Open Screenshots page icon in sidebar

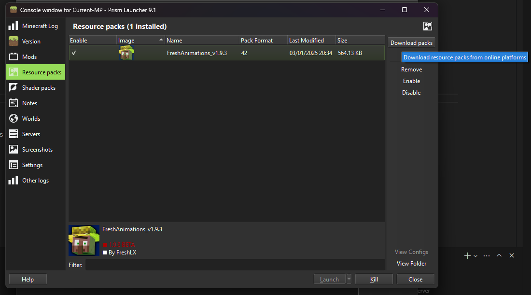(14, 150)
